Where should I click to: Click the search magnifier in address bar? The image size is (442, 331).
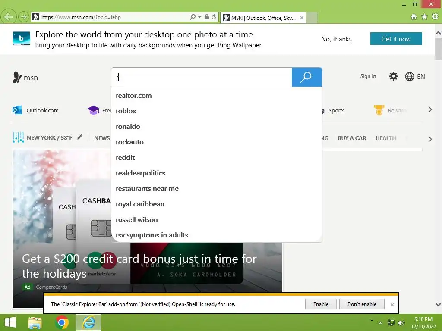tap(193, 17)
